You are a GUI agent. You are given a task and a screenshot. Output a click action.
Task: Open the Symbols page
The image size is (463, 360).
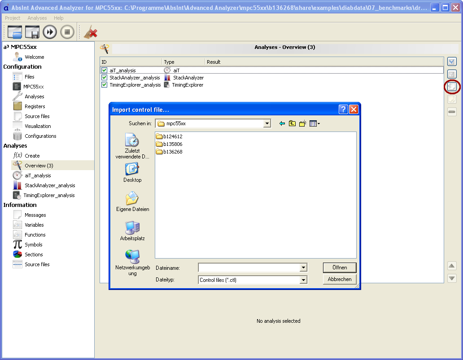(33, 245)
